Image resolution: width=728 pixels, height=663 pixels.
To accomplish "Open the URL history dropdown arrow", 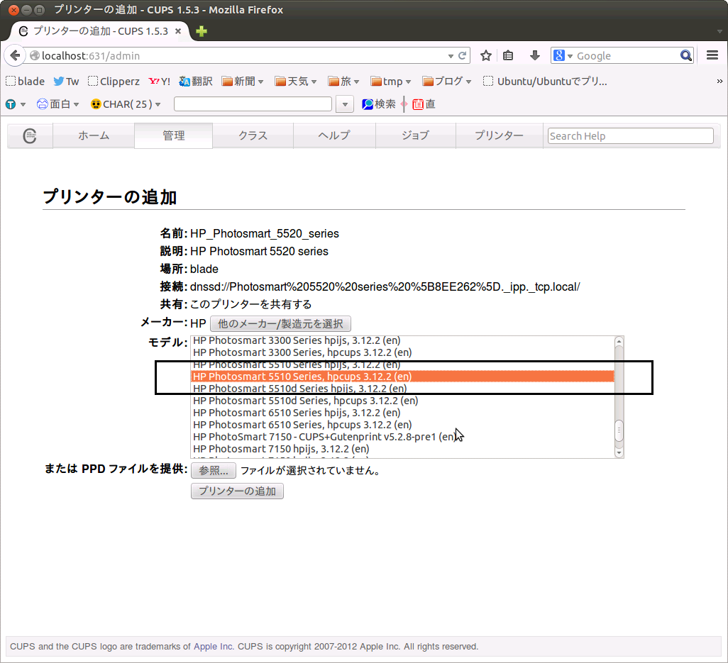I will (x=451, y=56).
